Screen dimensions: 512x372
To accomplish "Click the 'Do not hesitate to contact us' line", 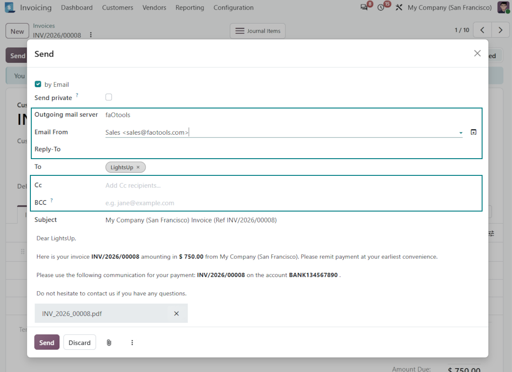I will [x=111, y=293].
